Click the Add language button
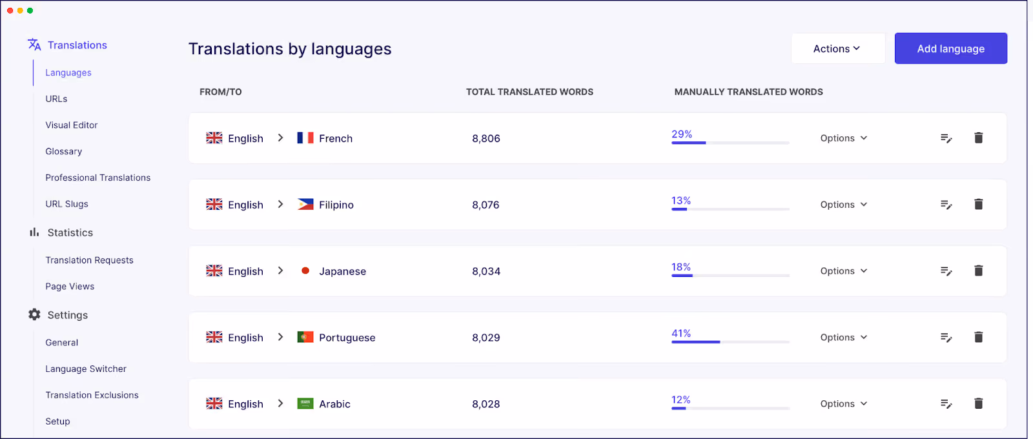 click(951, 48)
